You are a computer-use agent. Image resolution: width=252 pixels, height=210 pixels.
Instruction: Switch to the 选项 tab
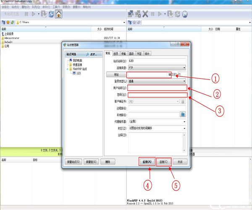(115, 54)
